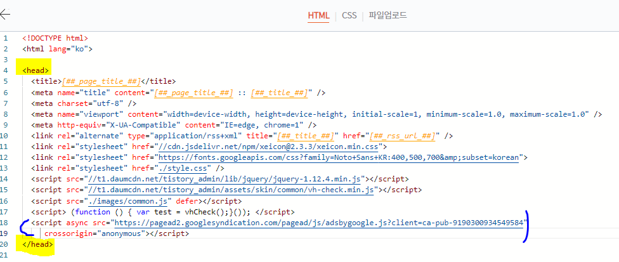Click line number 4 in the gutter
Screen dimensions: 619x262
[6, 70]
